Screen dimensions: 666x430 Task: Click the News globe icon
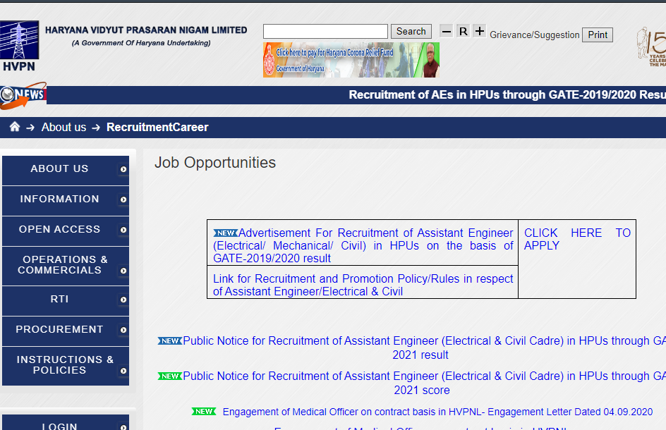pos(23,95)
